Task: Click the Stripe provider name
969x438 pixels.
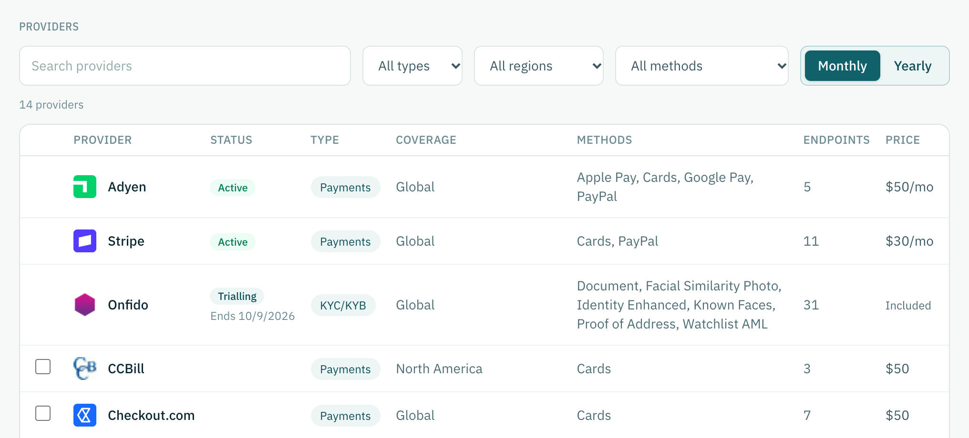Action: point(126,241)
